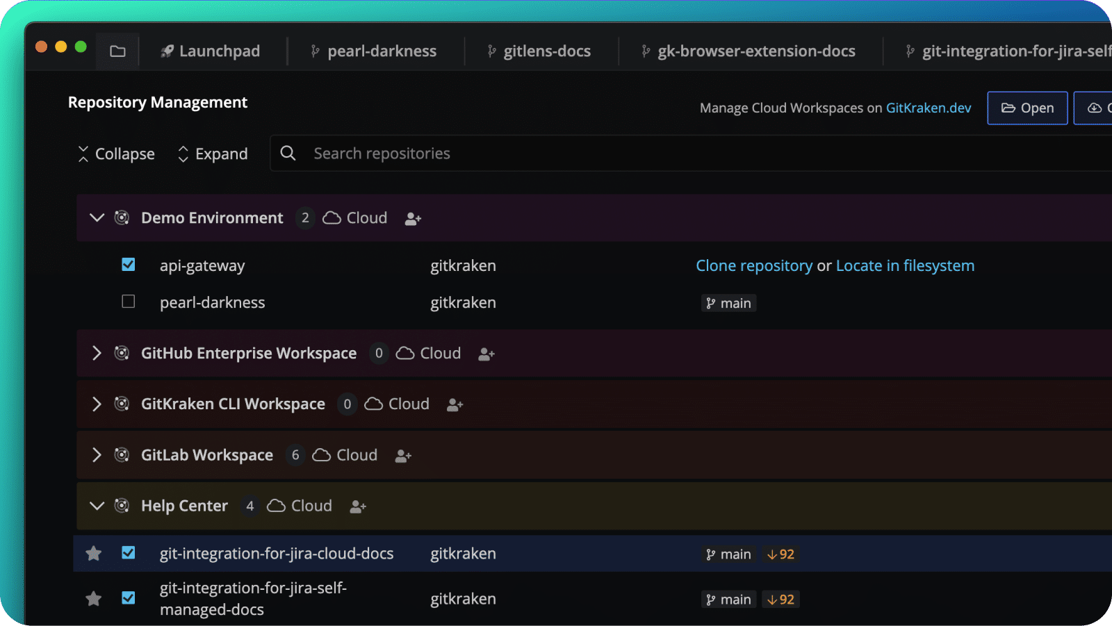Click add-member icon for GitKraken CLI Workspace
1112x626 pixels.
click(455, 405)
